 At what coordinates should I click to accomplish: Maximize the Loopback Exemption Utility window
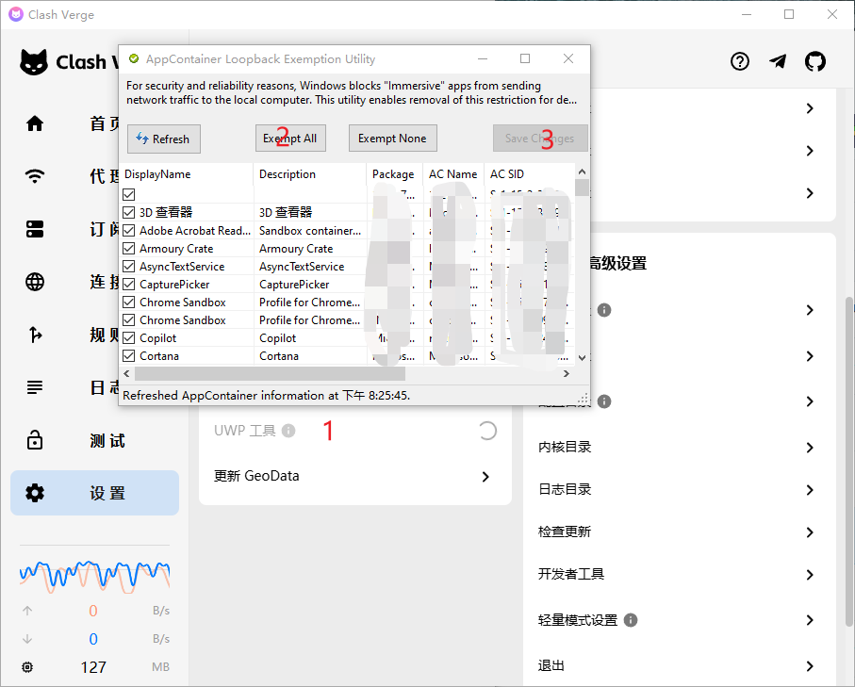point(525,58)
